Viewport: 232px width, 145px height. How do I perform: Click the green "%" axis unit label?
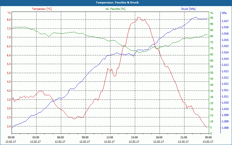212,13
